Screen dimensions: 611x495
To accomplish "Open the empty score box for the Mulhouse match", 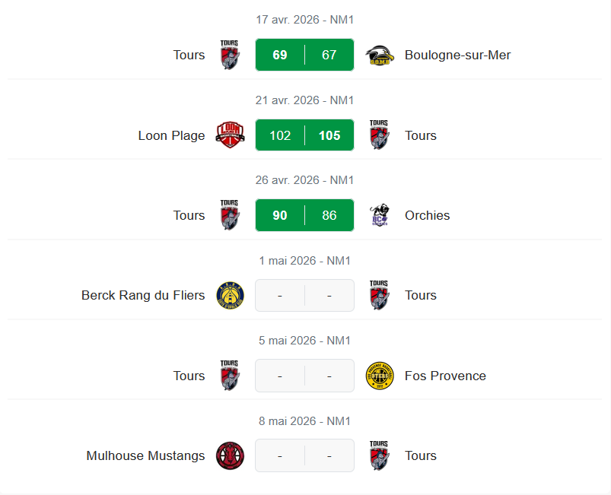I will 304,455.
